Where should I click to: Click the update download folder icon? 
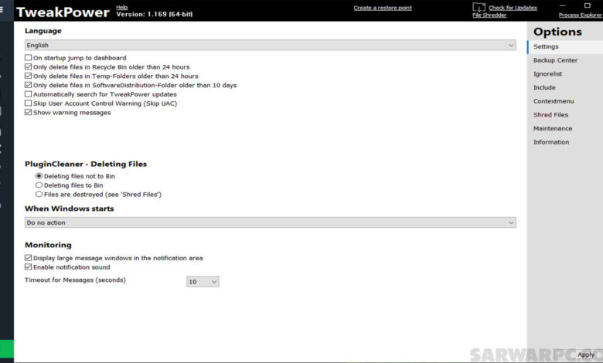pos(479,7)
